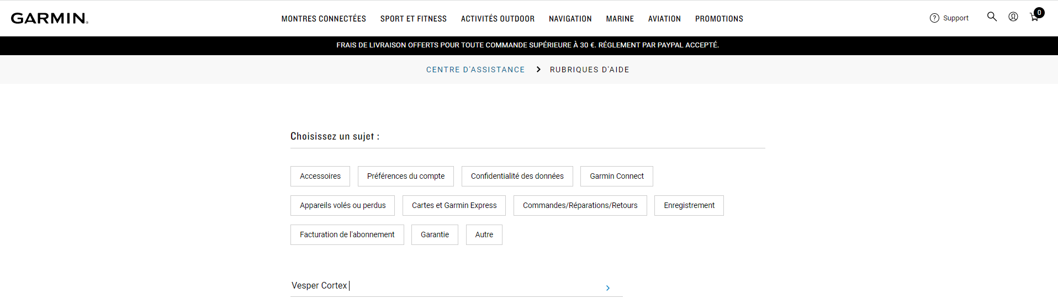Click the Support link text
Viewport: 1058px width, 304px height.
955,18
